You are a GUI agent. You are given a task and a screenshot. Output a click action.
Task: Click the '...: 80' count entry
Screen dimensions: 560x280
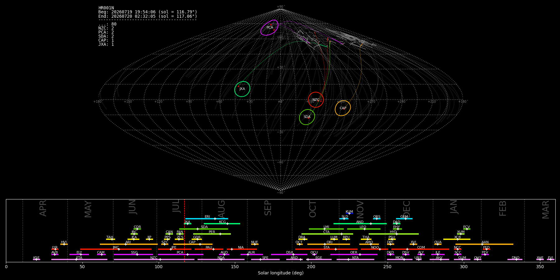[x=107, y=24]
